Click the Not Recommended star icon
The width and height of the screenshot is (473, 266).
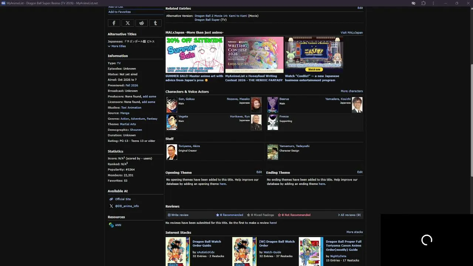pos(279,215)
